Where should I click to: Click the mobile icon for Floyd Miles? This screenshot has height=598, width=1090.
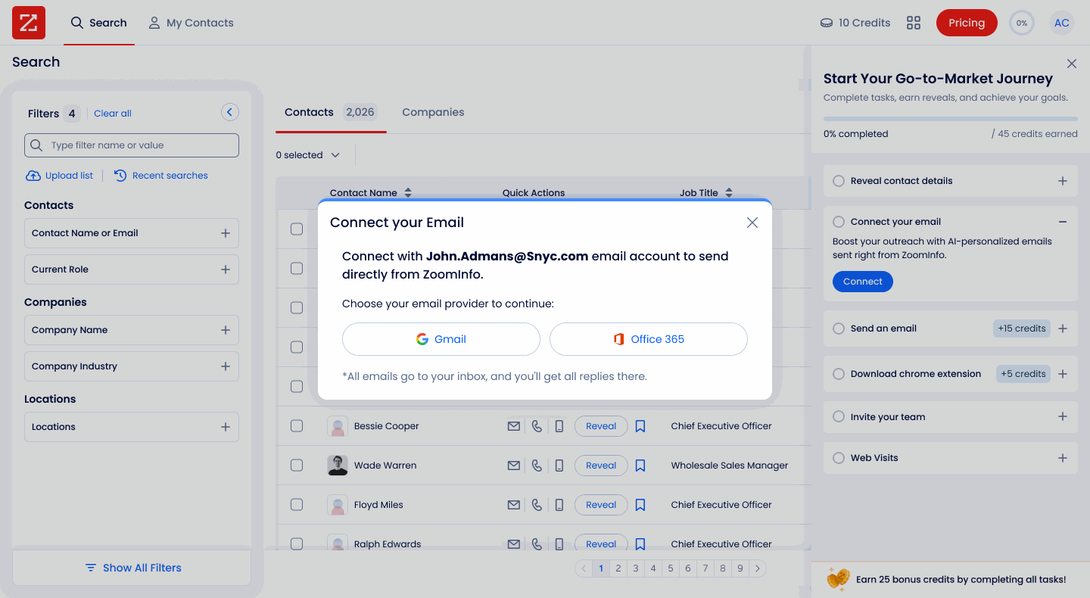[559, 505]
